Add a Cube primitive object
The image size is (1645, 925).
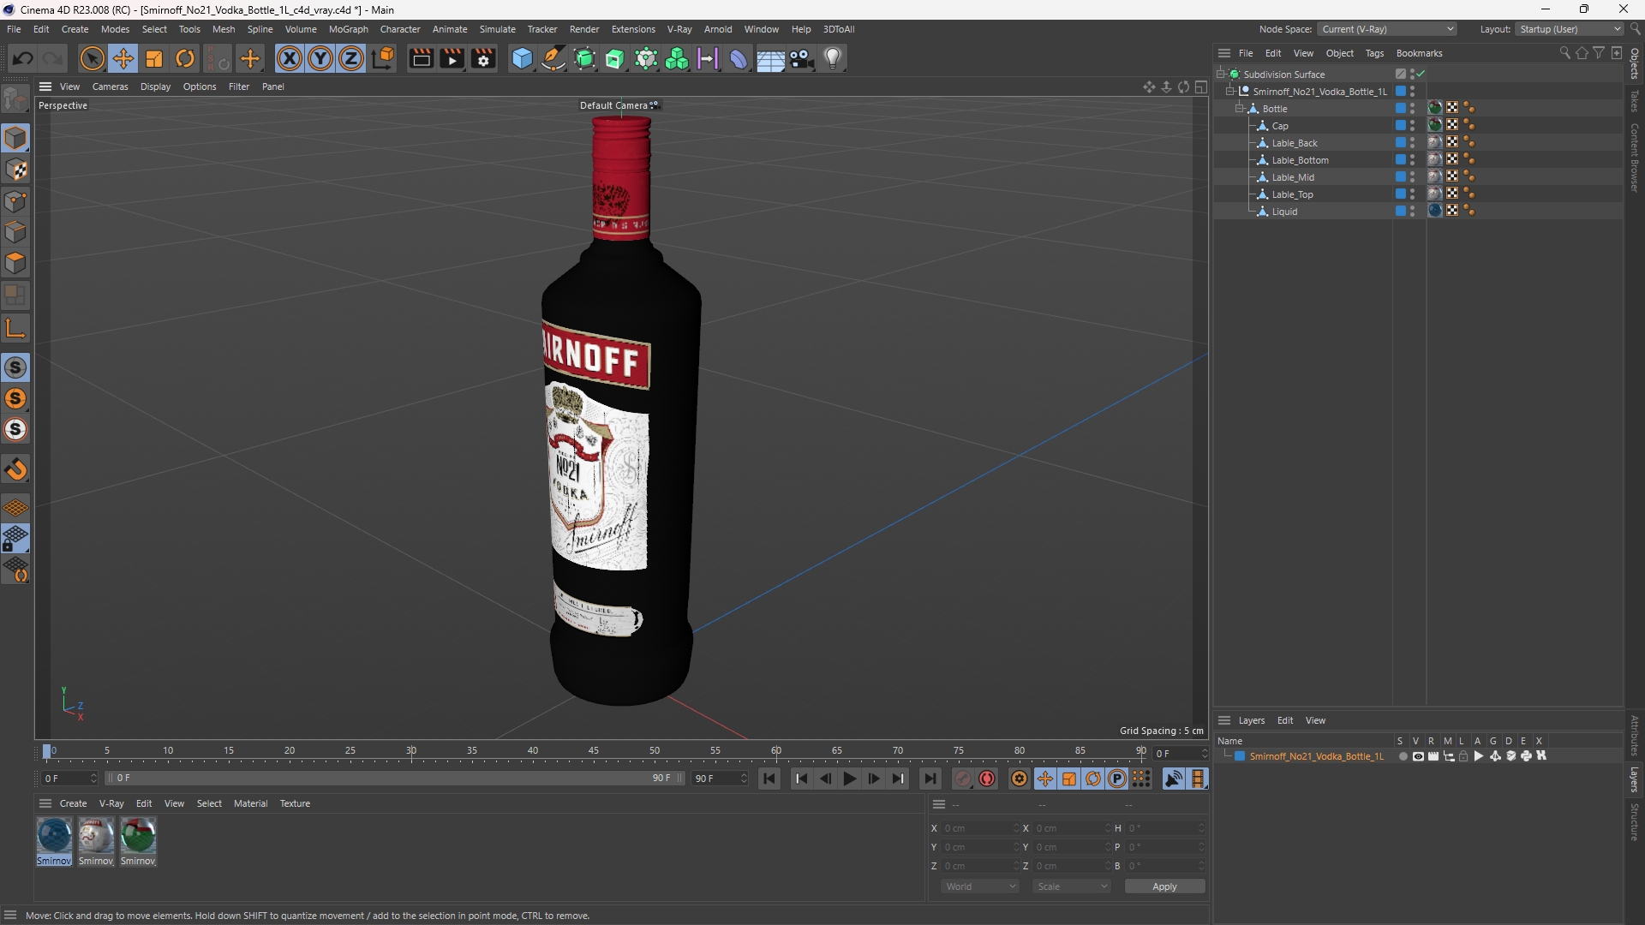pyautogui.click(x=522, y=58)
